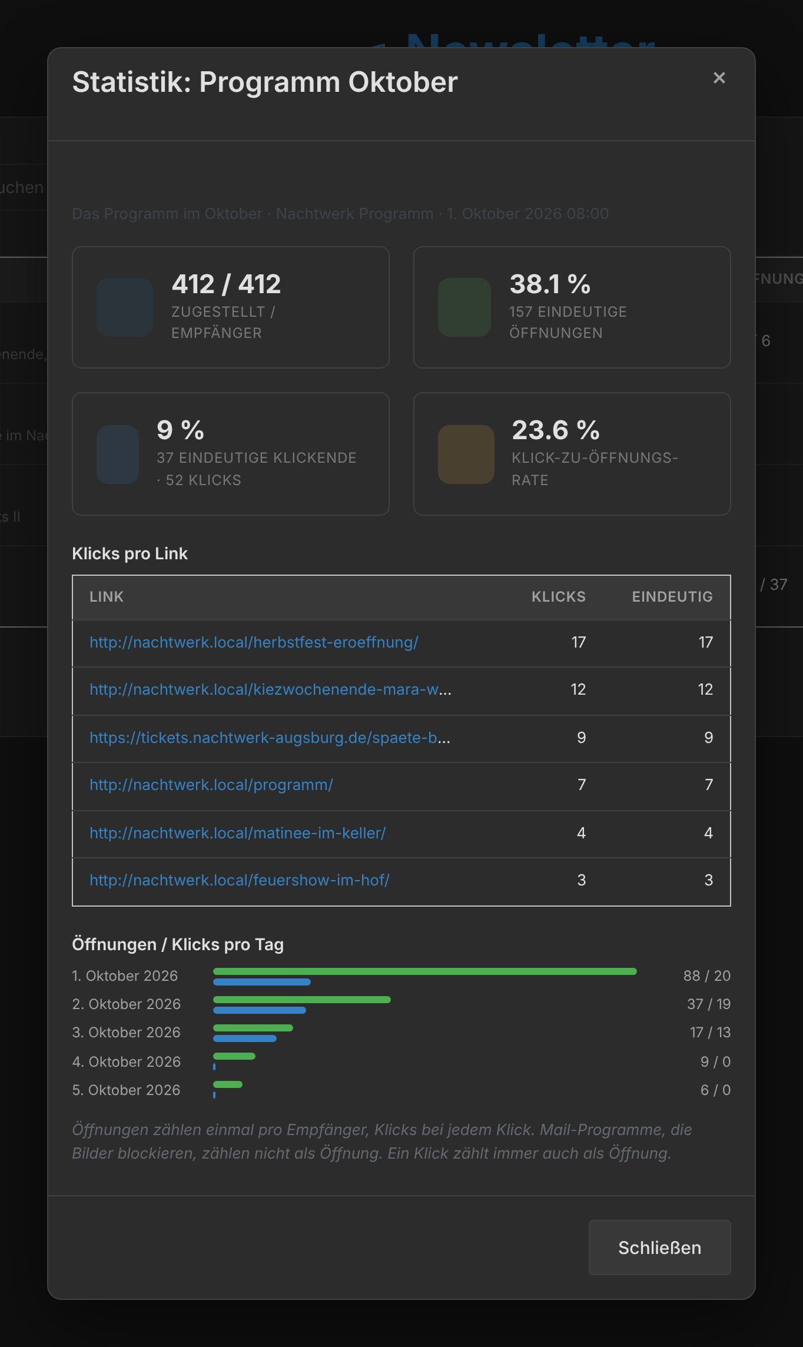Click the '23.6 %' click-to-open figure

[x=556, y=430]
